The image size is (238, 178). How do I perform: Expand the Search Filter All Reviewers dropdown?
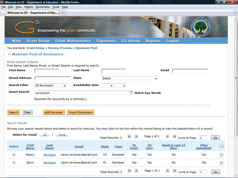tap(50, 86)
